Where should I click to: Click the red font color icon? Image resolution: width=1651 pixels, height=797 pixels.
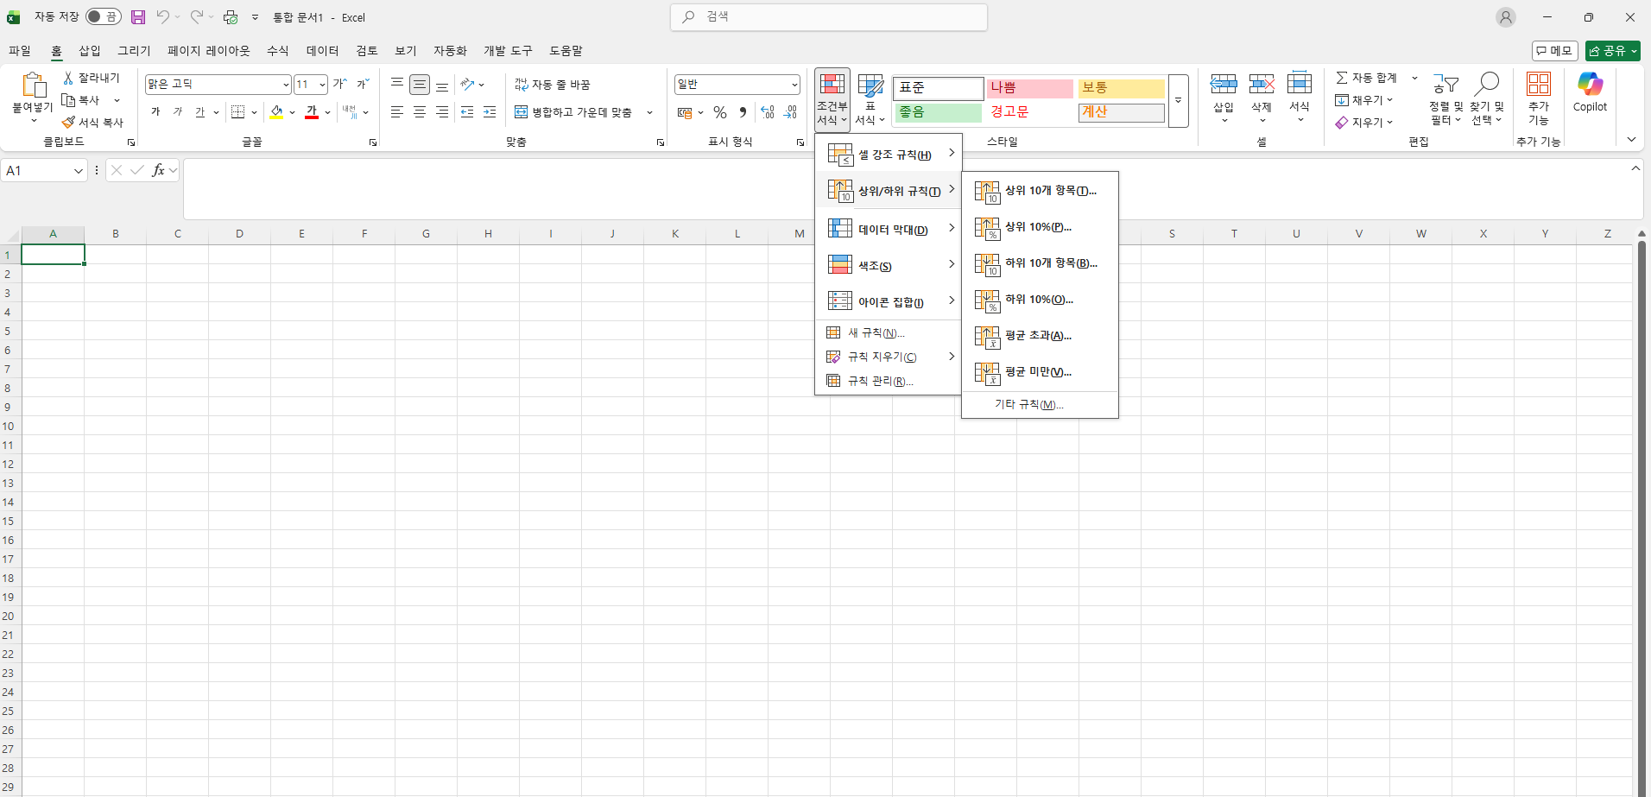point(312,112)
